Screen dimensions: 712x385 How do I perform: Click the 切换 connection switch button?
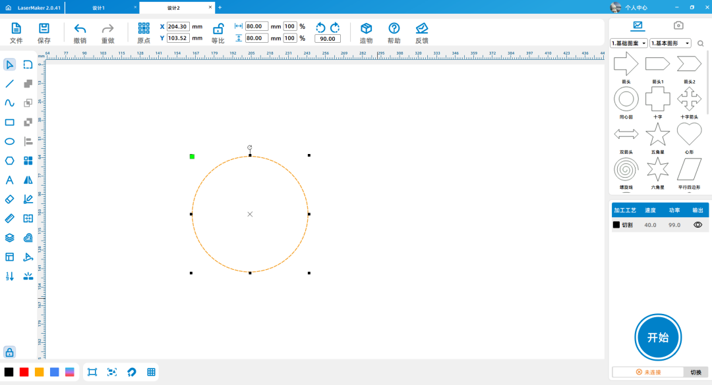coord(696,372)
